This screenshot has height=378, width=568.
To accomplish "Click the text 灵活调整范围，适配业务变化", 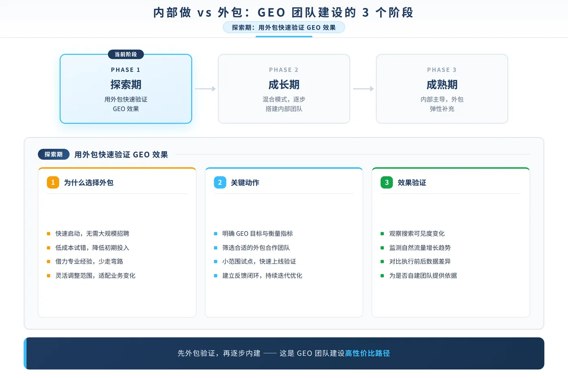I will [95, 275].
